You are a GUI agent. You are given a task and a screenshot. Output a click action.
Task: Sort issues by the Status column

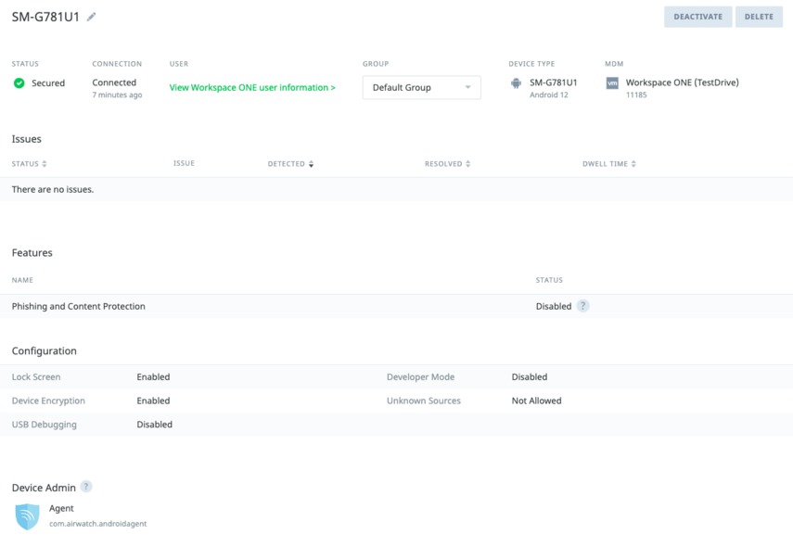point(29,164)
